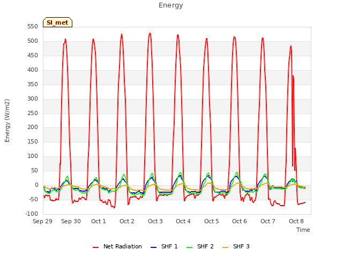Click the 50 y-axis tick label
This screenshot has height=257, width=343.
pos(34,170)
